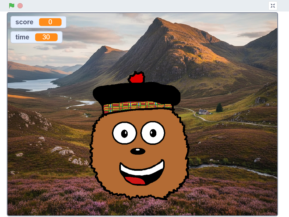289x217 pixels.
Task: Click the score variable label
Action: pyautogui.click(x=24, y=22)
